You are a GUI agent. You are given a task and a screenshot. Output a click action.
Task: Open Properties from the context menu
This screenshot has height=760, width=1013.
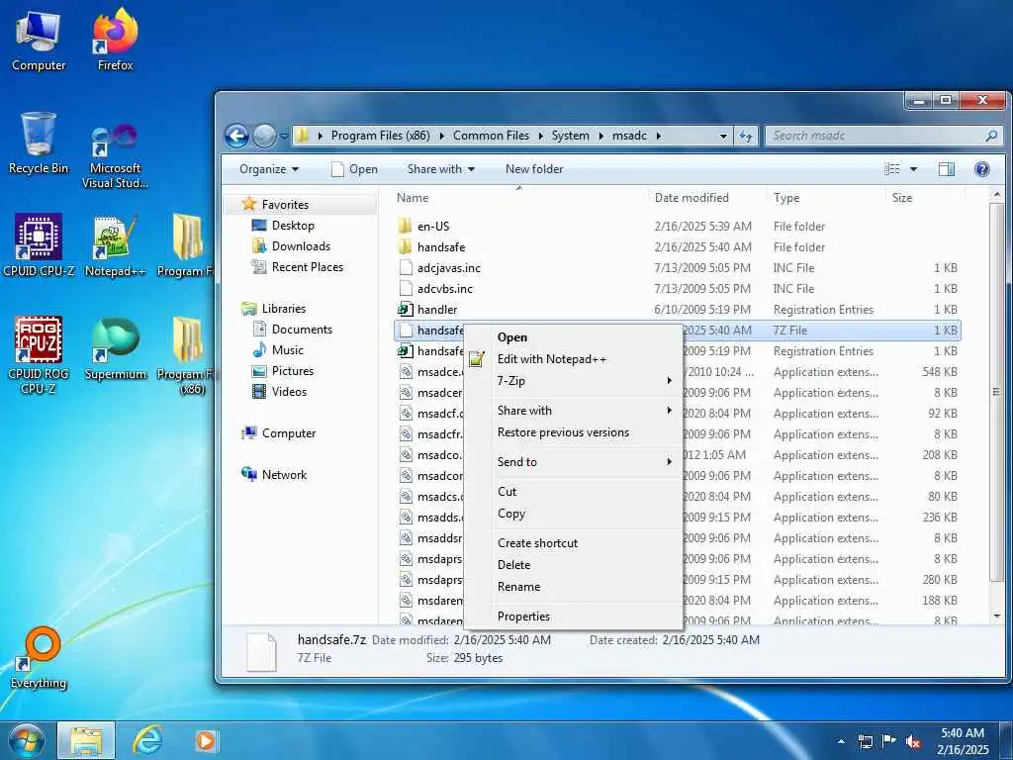[573, 617]
